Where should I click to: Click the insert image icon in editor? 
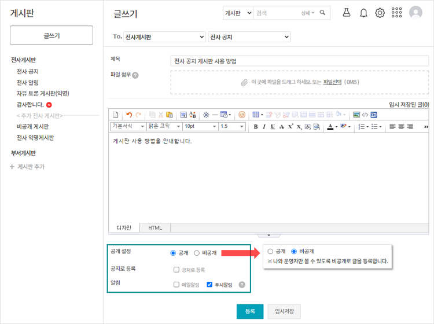pyautogui.click(x=356, y=115)
